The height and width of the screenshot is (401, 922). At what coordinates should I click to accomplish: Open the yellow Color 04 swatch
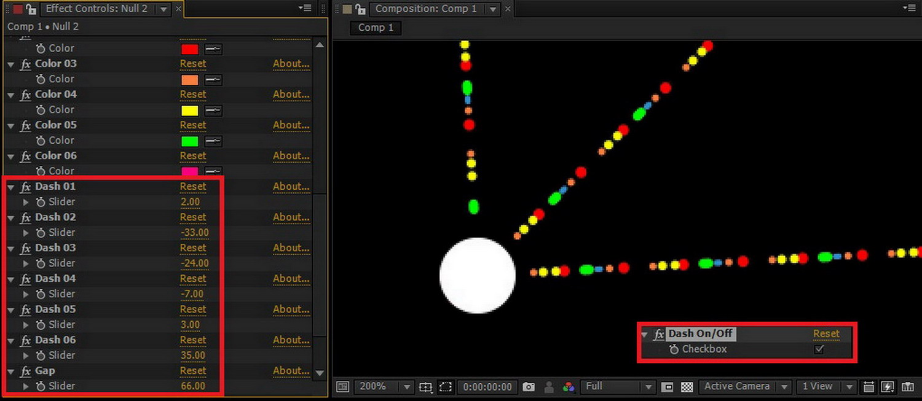190,111
